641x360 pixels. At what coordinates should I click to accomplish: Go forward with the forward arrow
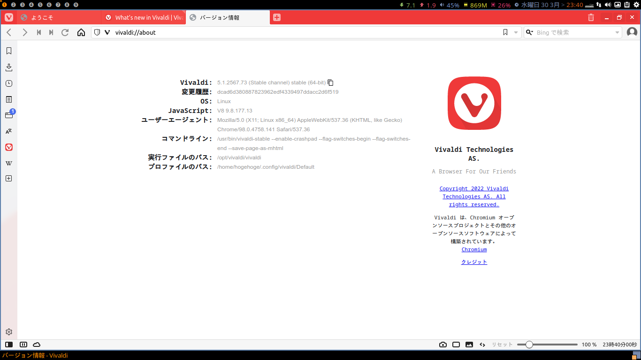click(x=25, y=32)
